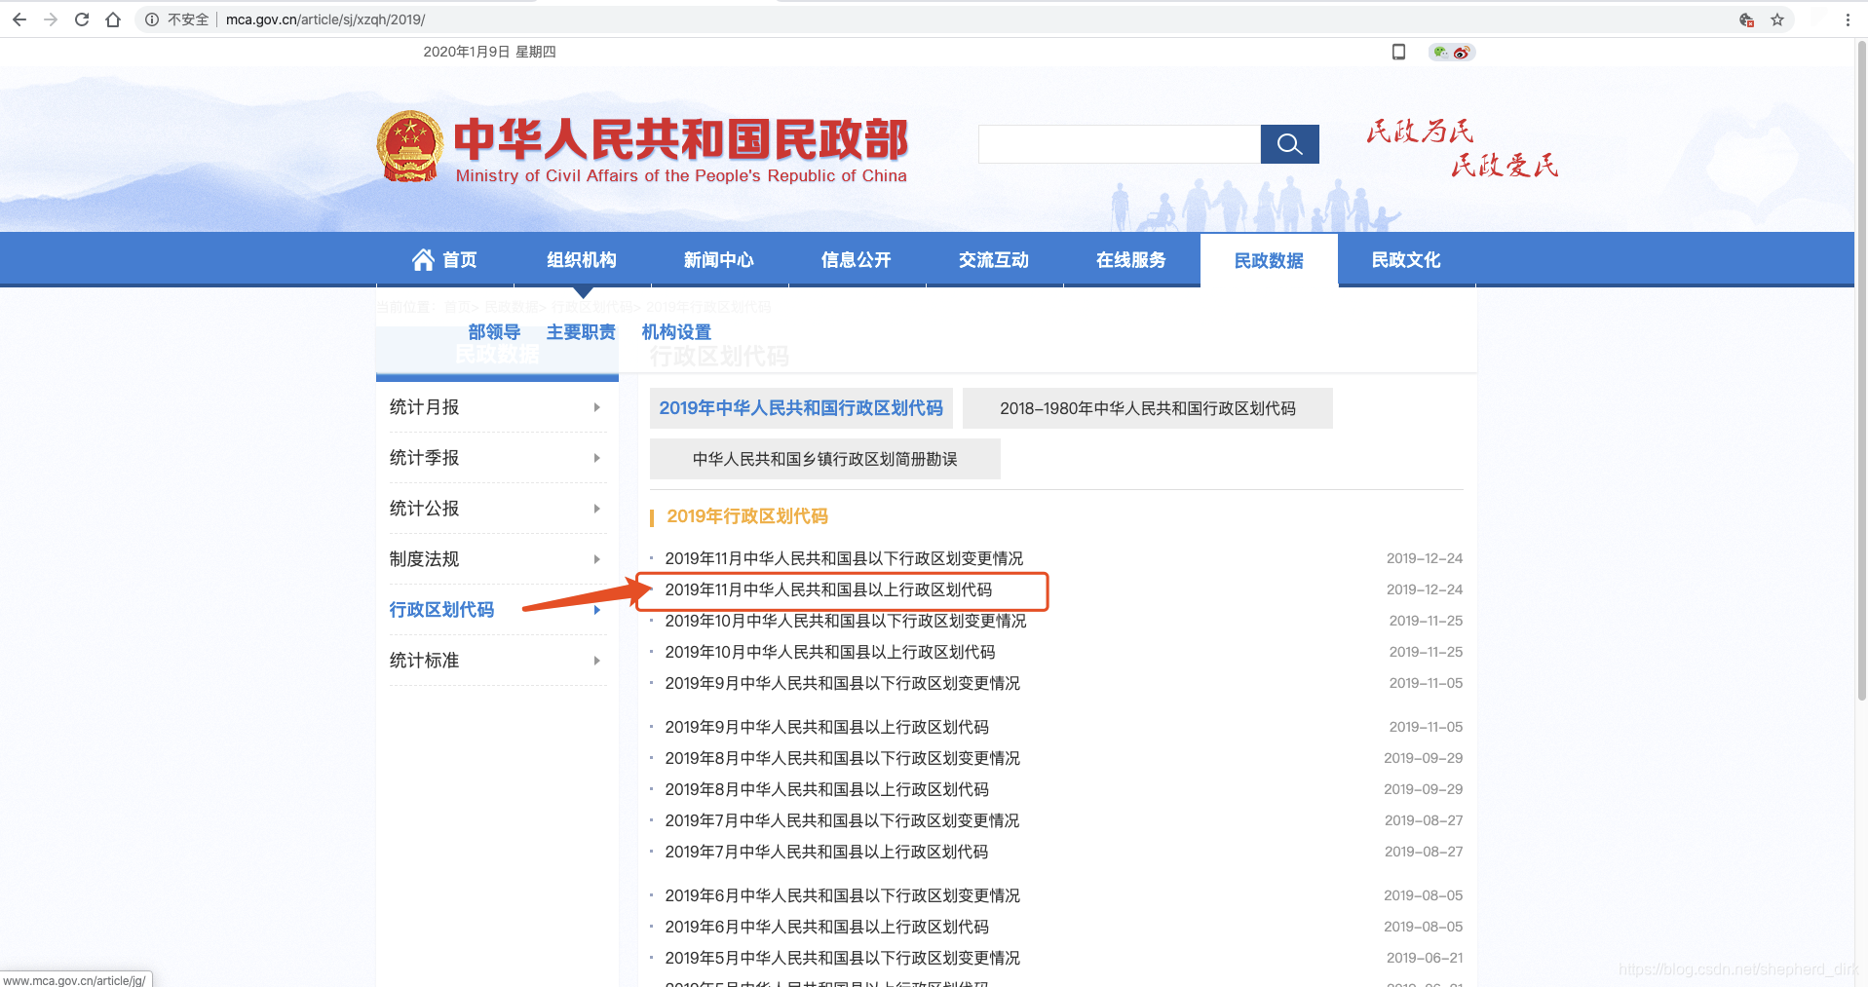Click inside the site search input field
1868x987 pixels.
click(1117, 143)
